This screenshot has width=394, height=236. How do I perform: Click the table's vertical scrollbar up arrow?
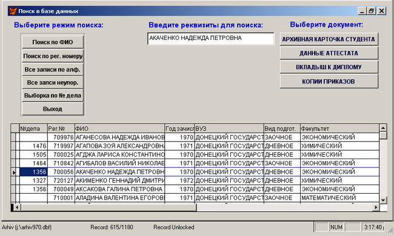383,128
